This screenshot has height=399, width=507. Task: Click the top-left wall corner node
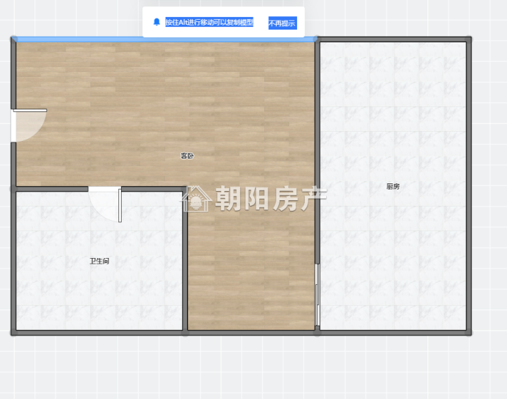pos(13,39)
